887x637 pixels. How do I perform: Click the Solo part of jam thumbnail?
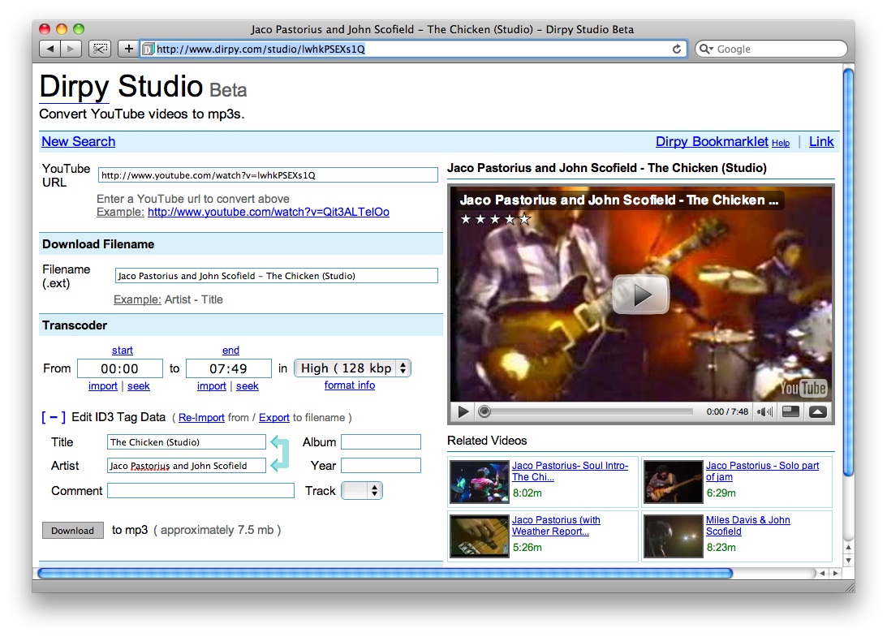click(674, 482)
